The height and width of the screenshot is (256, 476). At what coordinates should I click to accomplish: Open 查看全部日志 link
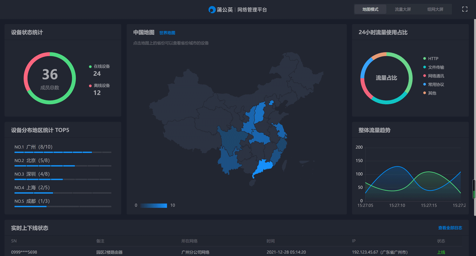[450, 228]
